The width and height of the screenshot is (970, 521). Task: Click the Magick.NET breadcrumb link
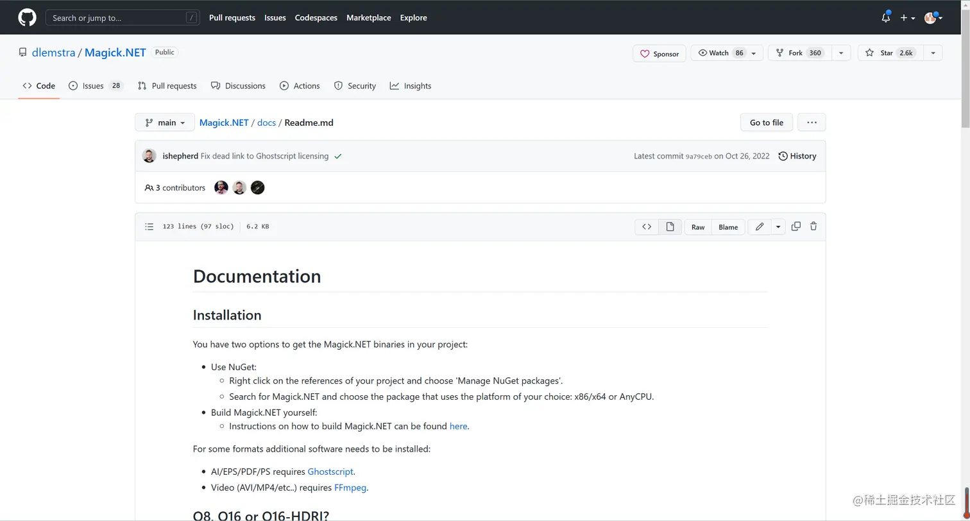[224, 123]
